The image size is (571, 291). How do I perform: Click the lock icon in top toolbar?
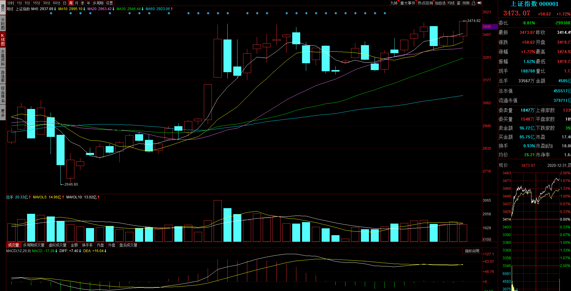tap(473, 3)
